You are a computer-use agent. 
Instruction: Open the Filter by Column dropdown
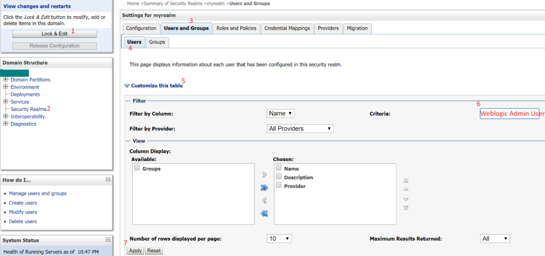pyautogui.click(x=281, y=113)
